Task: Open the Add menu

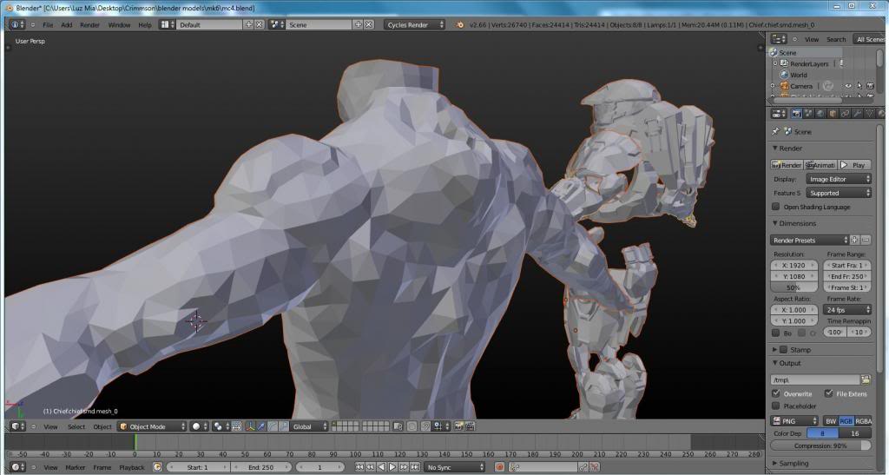Action: (66, 25)
